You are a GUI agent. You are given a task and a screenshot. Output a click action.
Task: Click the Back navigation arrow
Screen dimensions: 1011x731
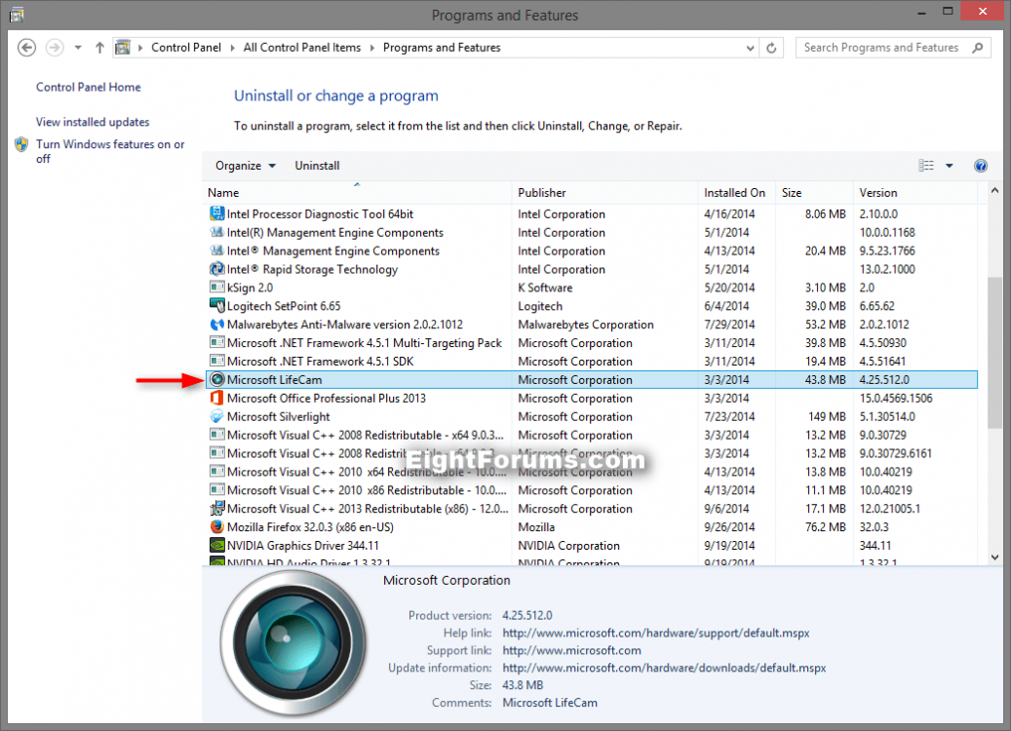[26, 48]
